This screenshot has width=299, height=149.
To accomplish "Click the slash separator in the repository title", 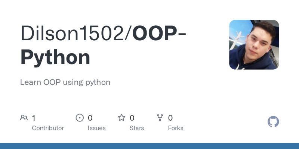I will click(x=128, y=33).
